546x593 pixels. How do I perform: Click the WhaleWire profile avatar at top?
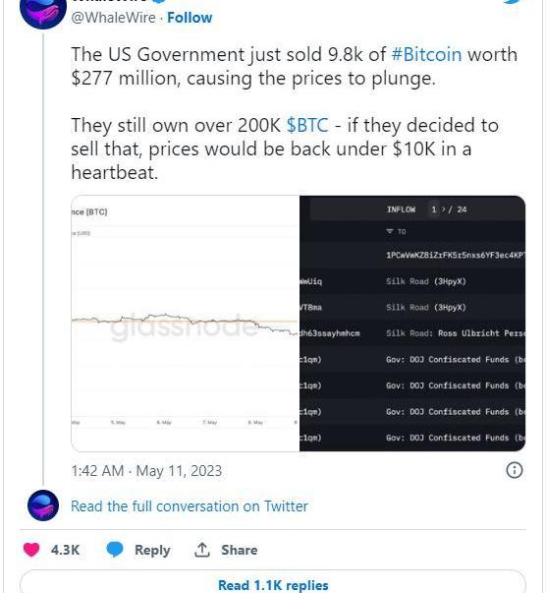pyautogui.click(x=42, y=12)
